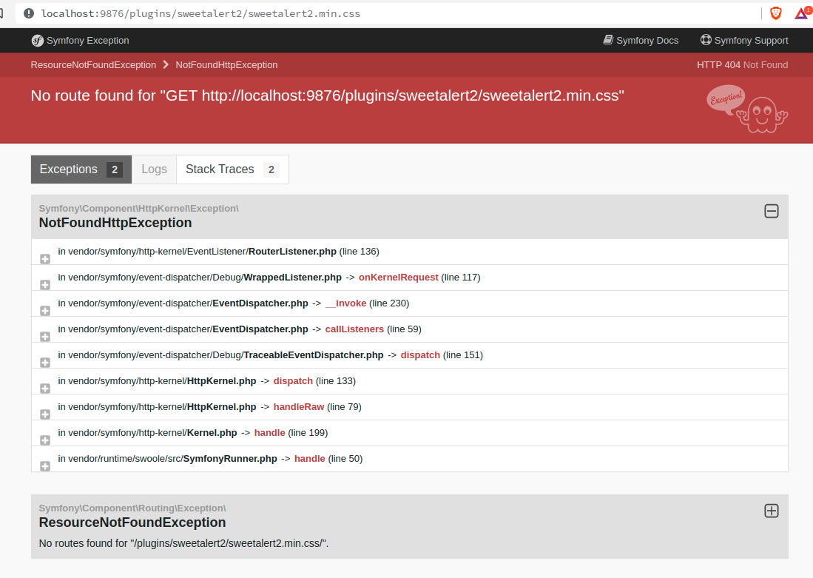
Task: Collapse the NotFoundHttpException block
Action: tap(772, 211)
